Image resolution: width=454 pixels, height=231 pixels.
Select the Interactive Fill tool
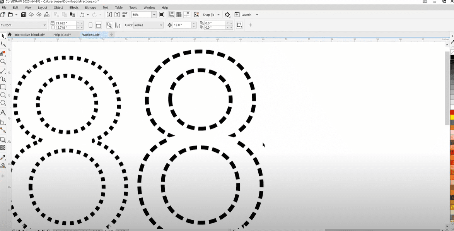pyautogui.click(x=3, y=166)
